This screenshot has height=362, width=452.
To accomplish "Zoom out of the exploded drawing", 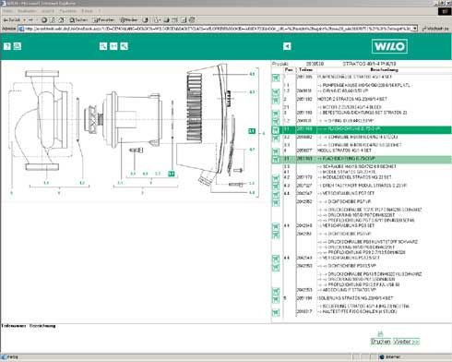I will (x=124, y=46).
